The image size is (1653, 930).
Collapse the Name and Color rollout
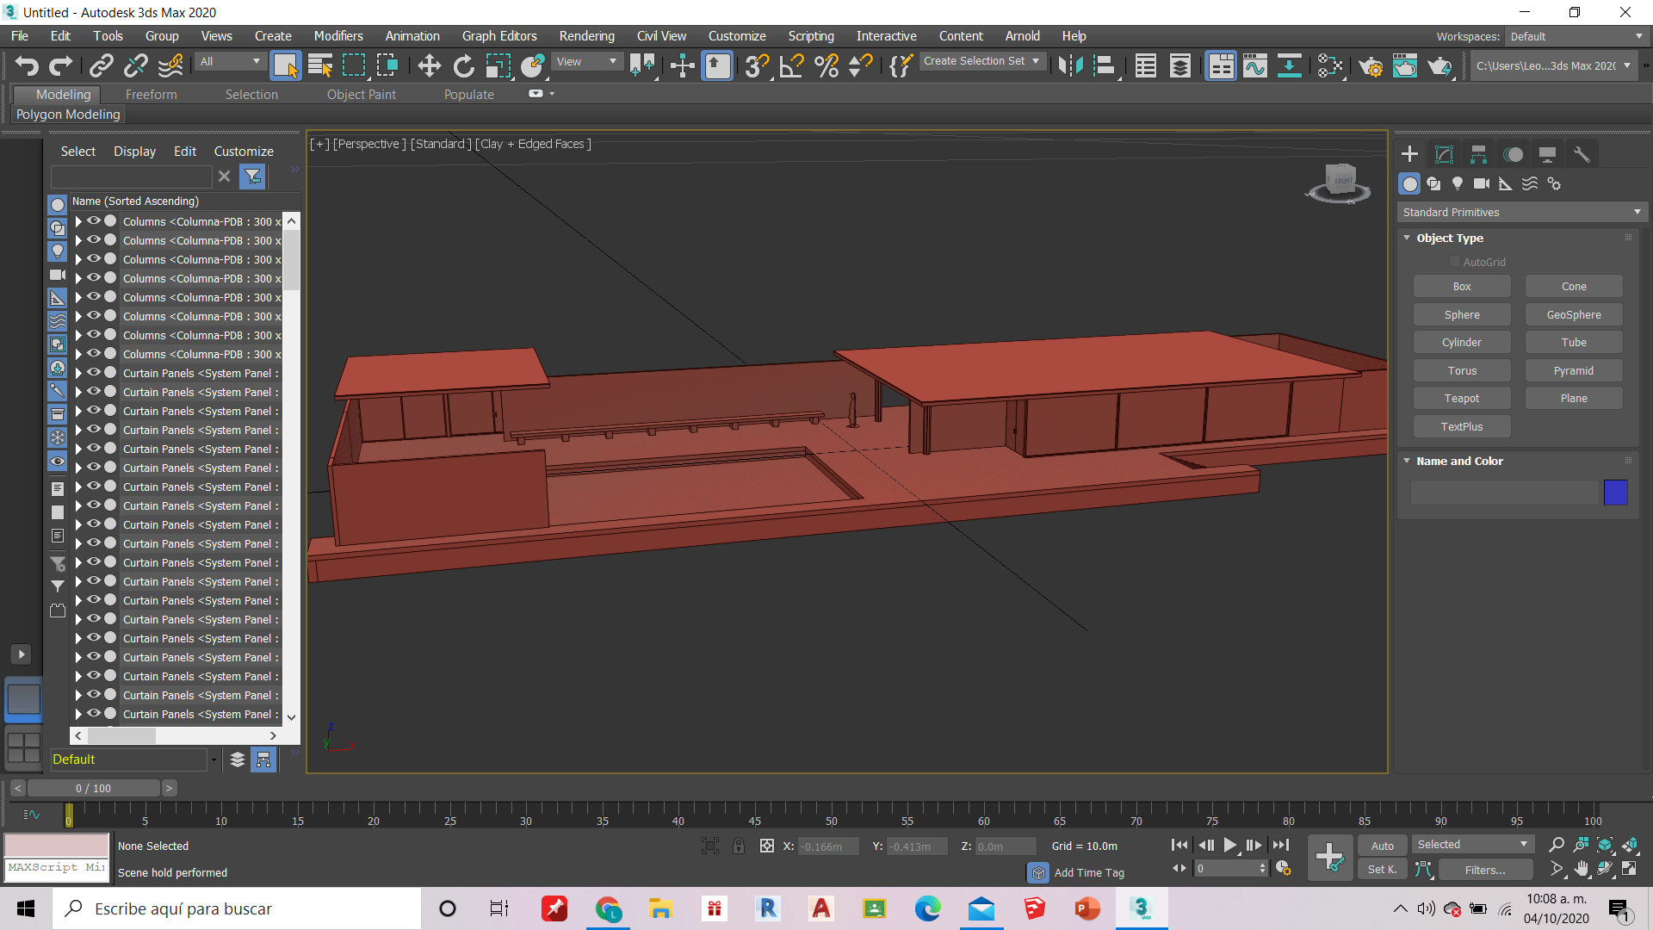[x=1407, y=462]
